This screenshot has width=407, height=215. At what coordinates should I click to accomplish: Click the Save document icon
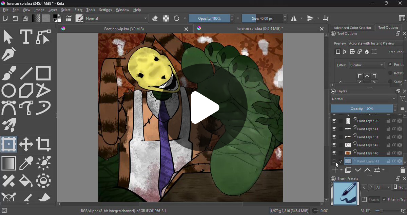point(25,19)
